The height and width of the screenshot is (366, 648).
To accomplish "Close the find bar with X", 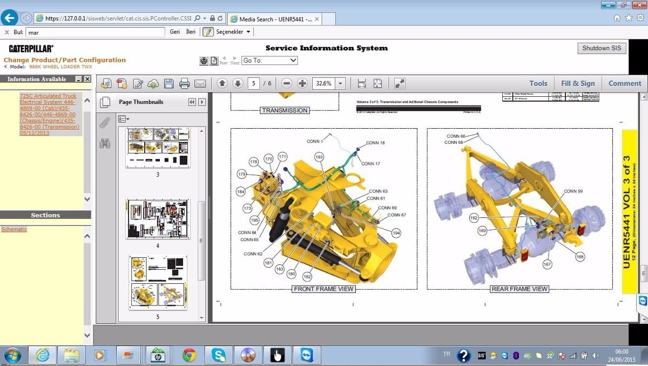I will 6,32.
